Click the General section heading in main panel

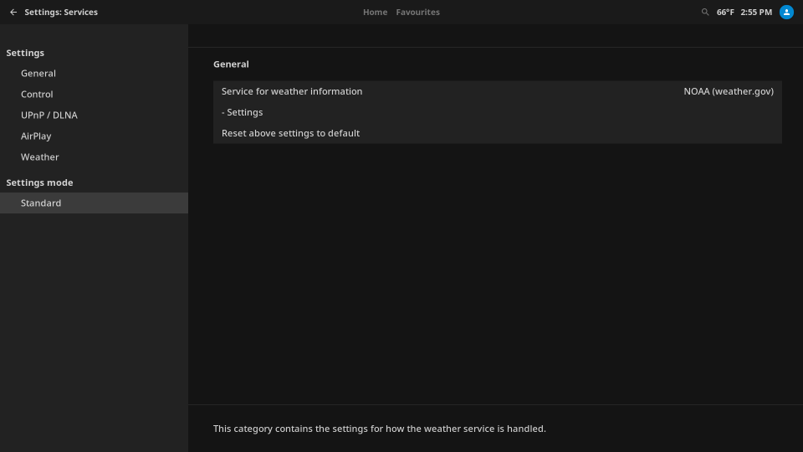231,64
